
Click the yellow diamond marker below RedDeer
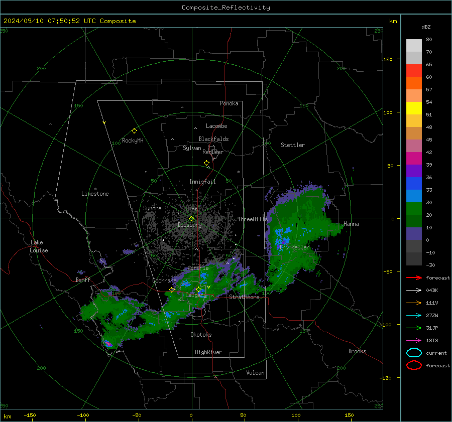click(x=207, y=163)
